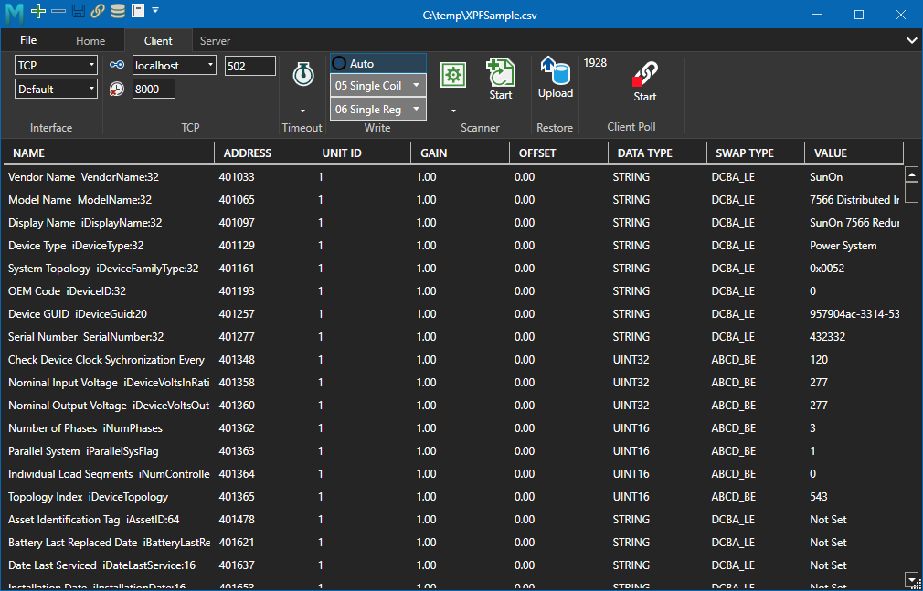This screenshot has height=591, width=923.
Task: Click the Nominal Output Voltage name cell
Action: (x=109, y=406)
